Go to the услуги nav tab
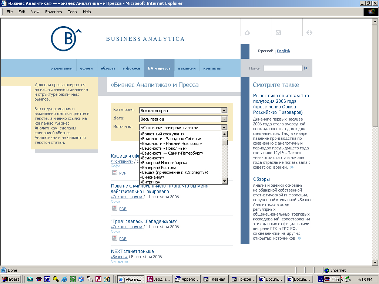 coord(87,68)
